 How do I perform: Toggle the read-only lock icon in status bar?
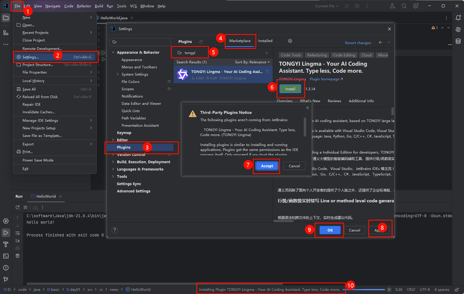pos(457,290)
